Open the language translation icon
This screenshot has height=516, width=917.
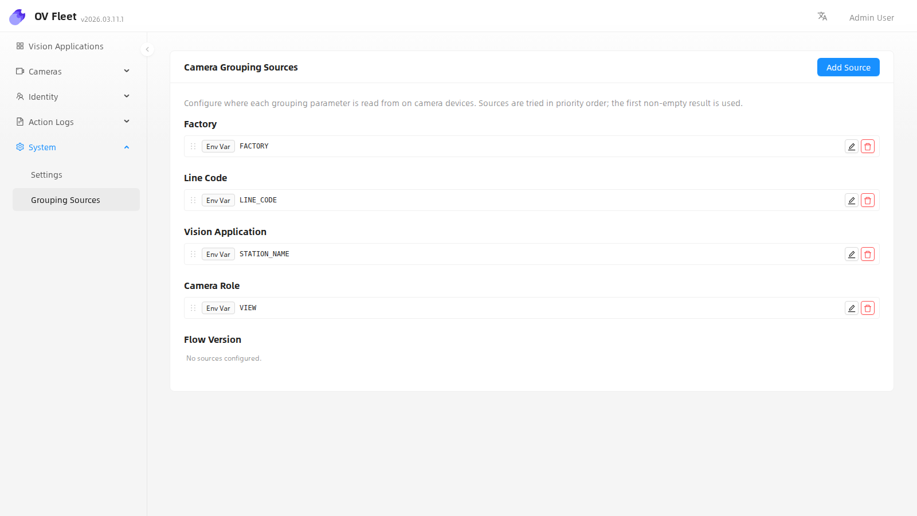coord(822,17)
